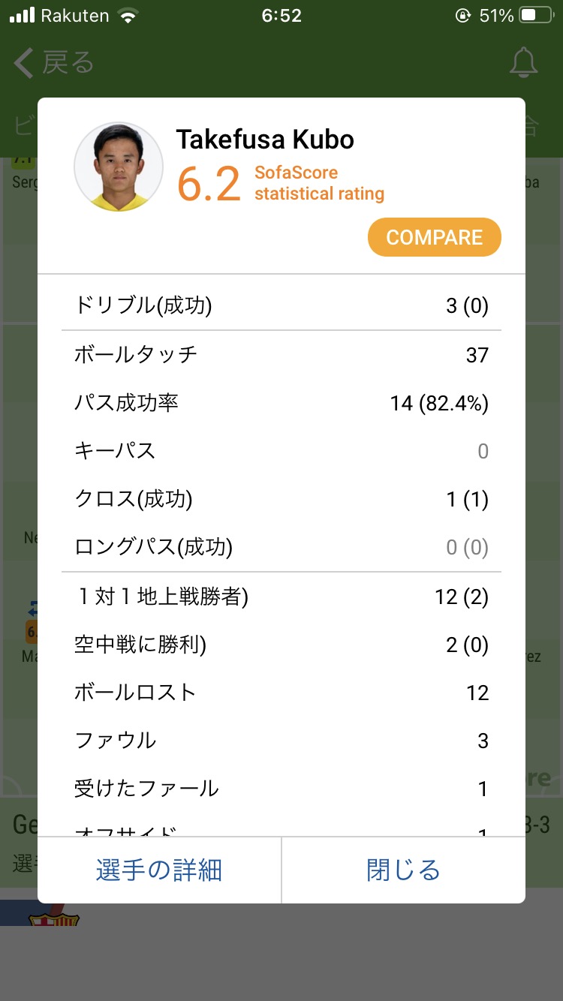Select the ドリブル(成功) stat row
The width and height of the screenshot is (563, 1001).
point(281,306)
